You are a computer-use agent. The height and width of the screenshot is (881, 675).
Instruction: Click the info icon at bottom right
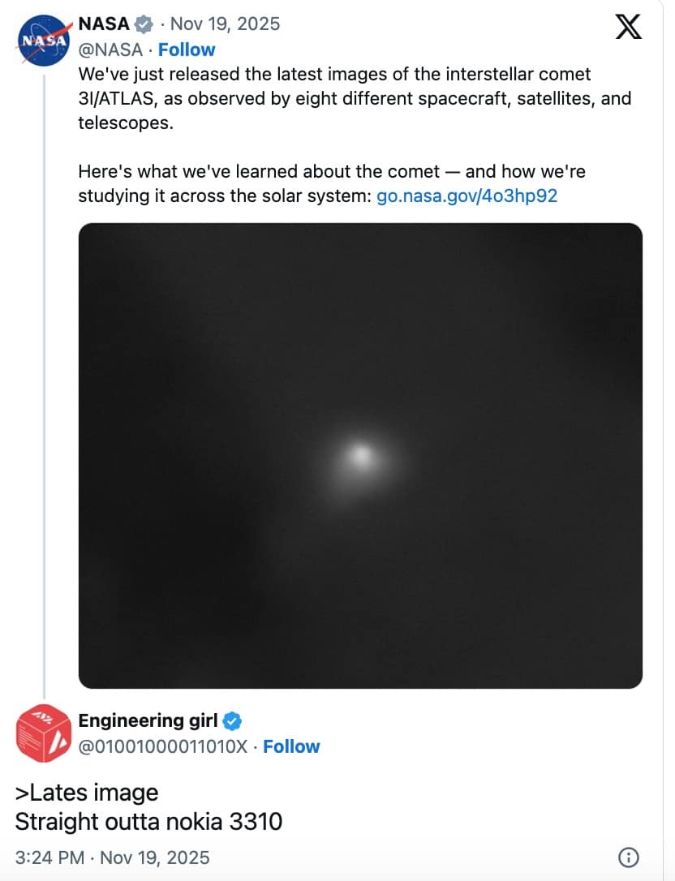click(x=630, y=857)
